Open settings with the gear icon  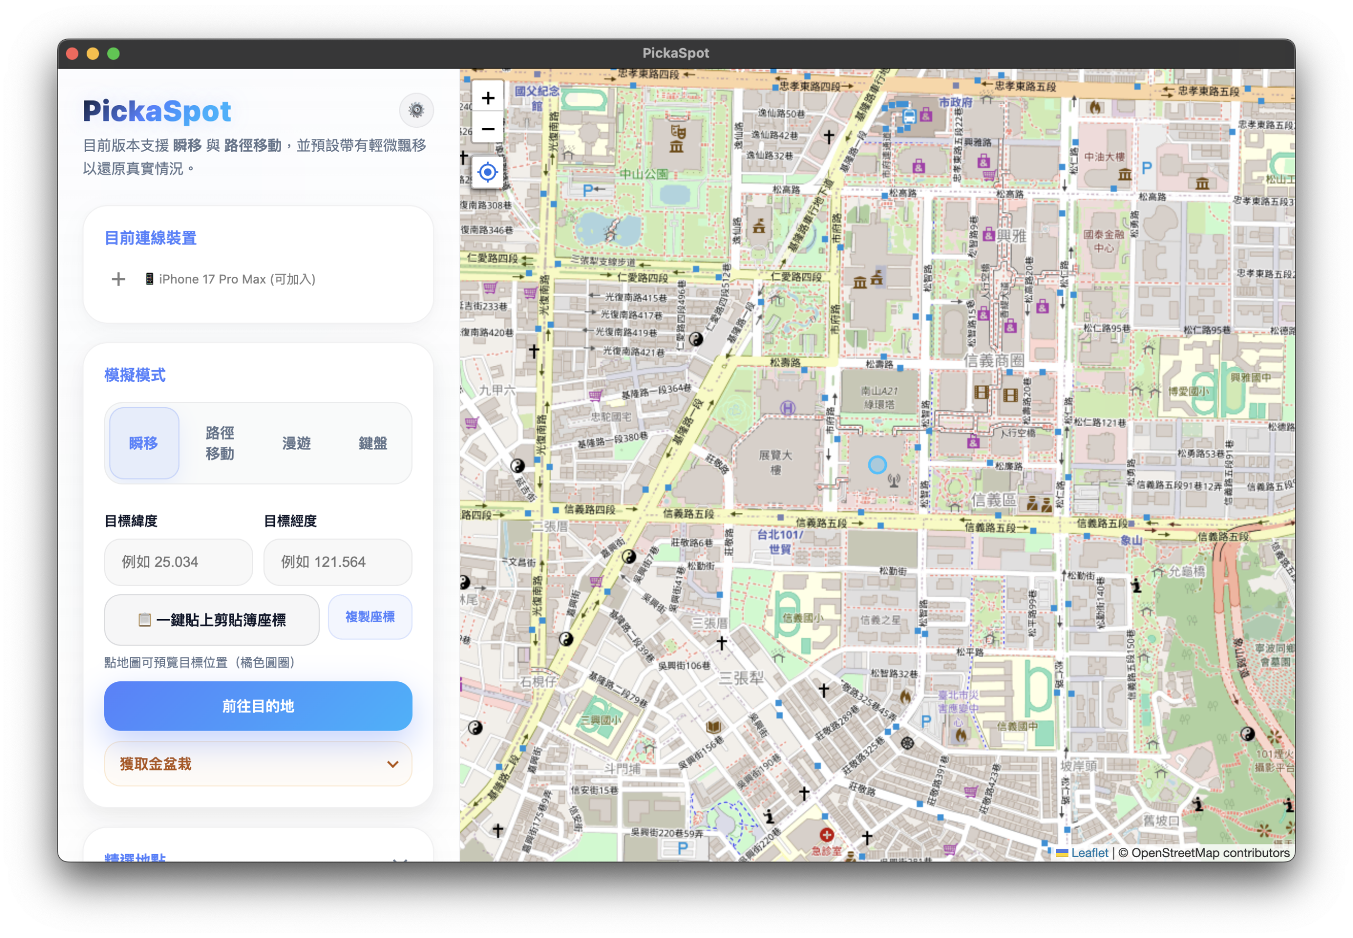pyautogui.click(x=416, y=110)
